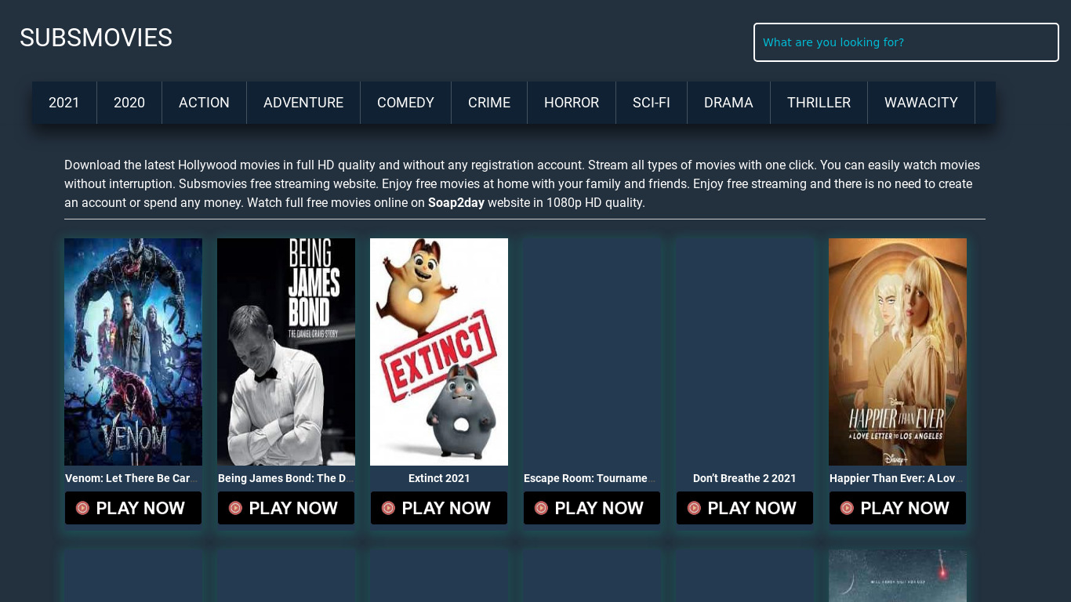Select the COMEDY genre

click(405, 103)
